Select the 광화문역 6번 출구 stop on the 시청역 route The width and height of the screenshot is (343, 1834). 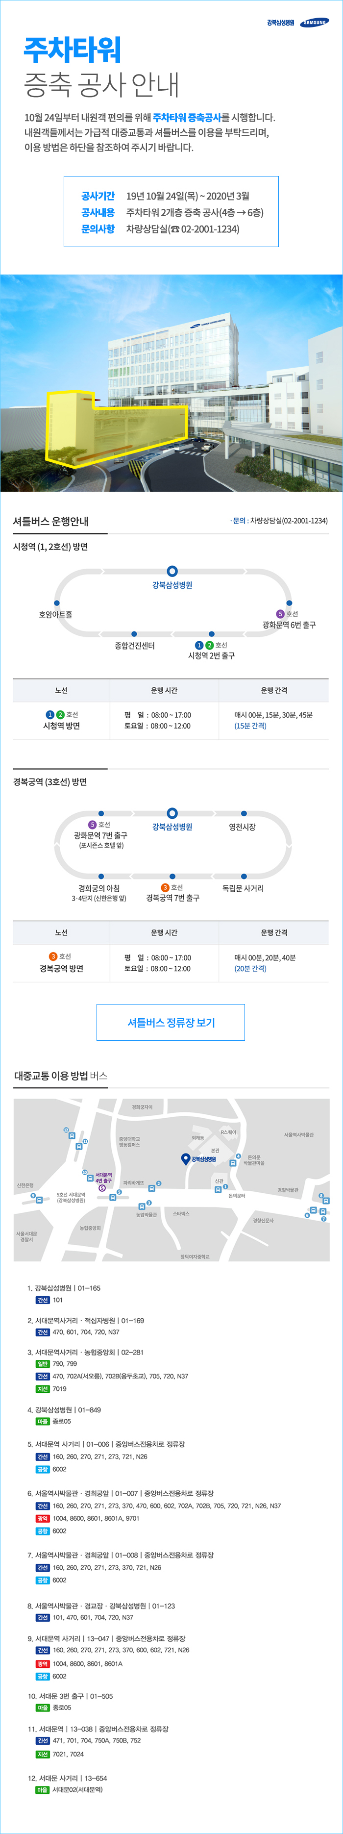pos(289,603)
